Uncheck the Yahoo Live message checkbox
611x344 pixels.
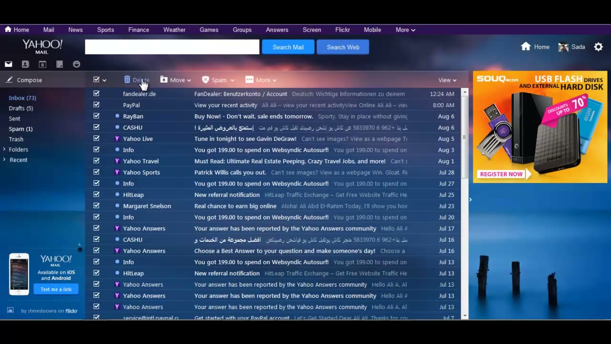(96, 139)
